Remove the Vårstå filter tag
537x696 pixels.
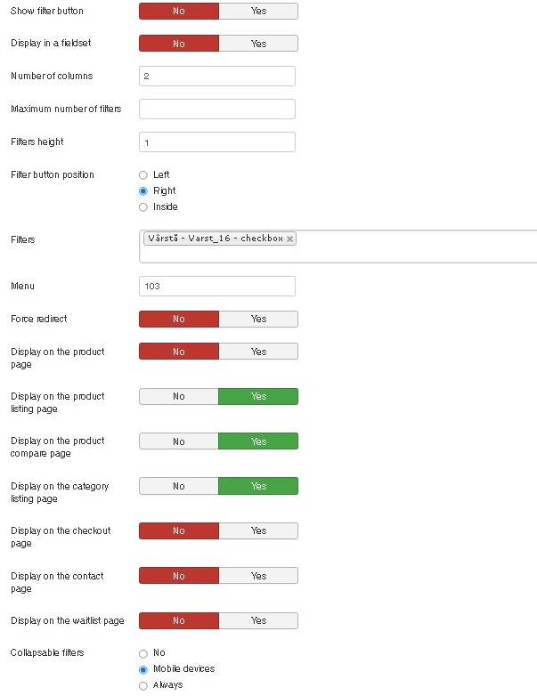coord(291,239)
